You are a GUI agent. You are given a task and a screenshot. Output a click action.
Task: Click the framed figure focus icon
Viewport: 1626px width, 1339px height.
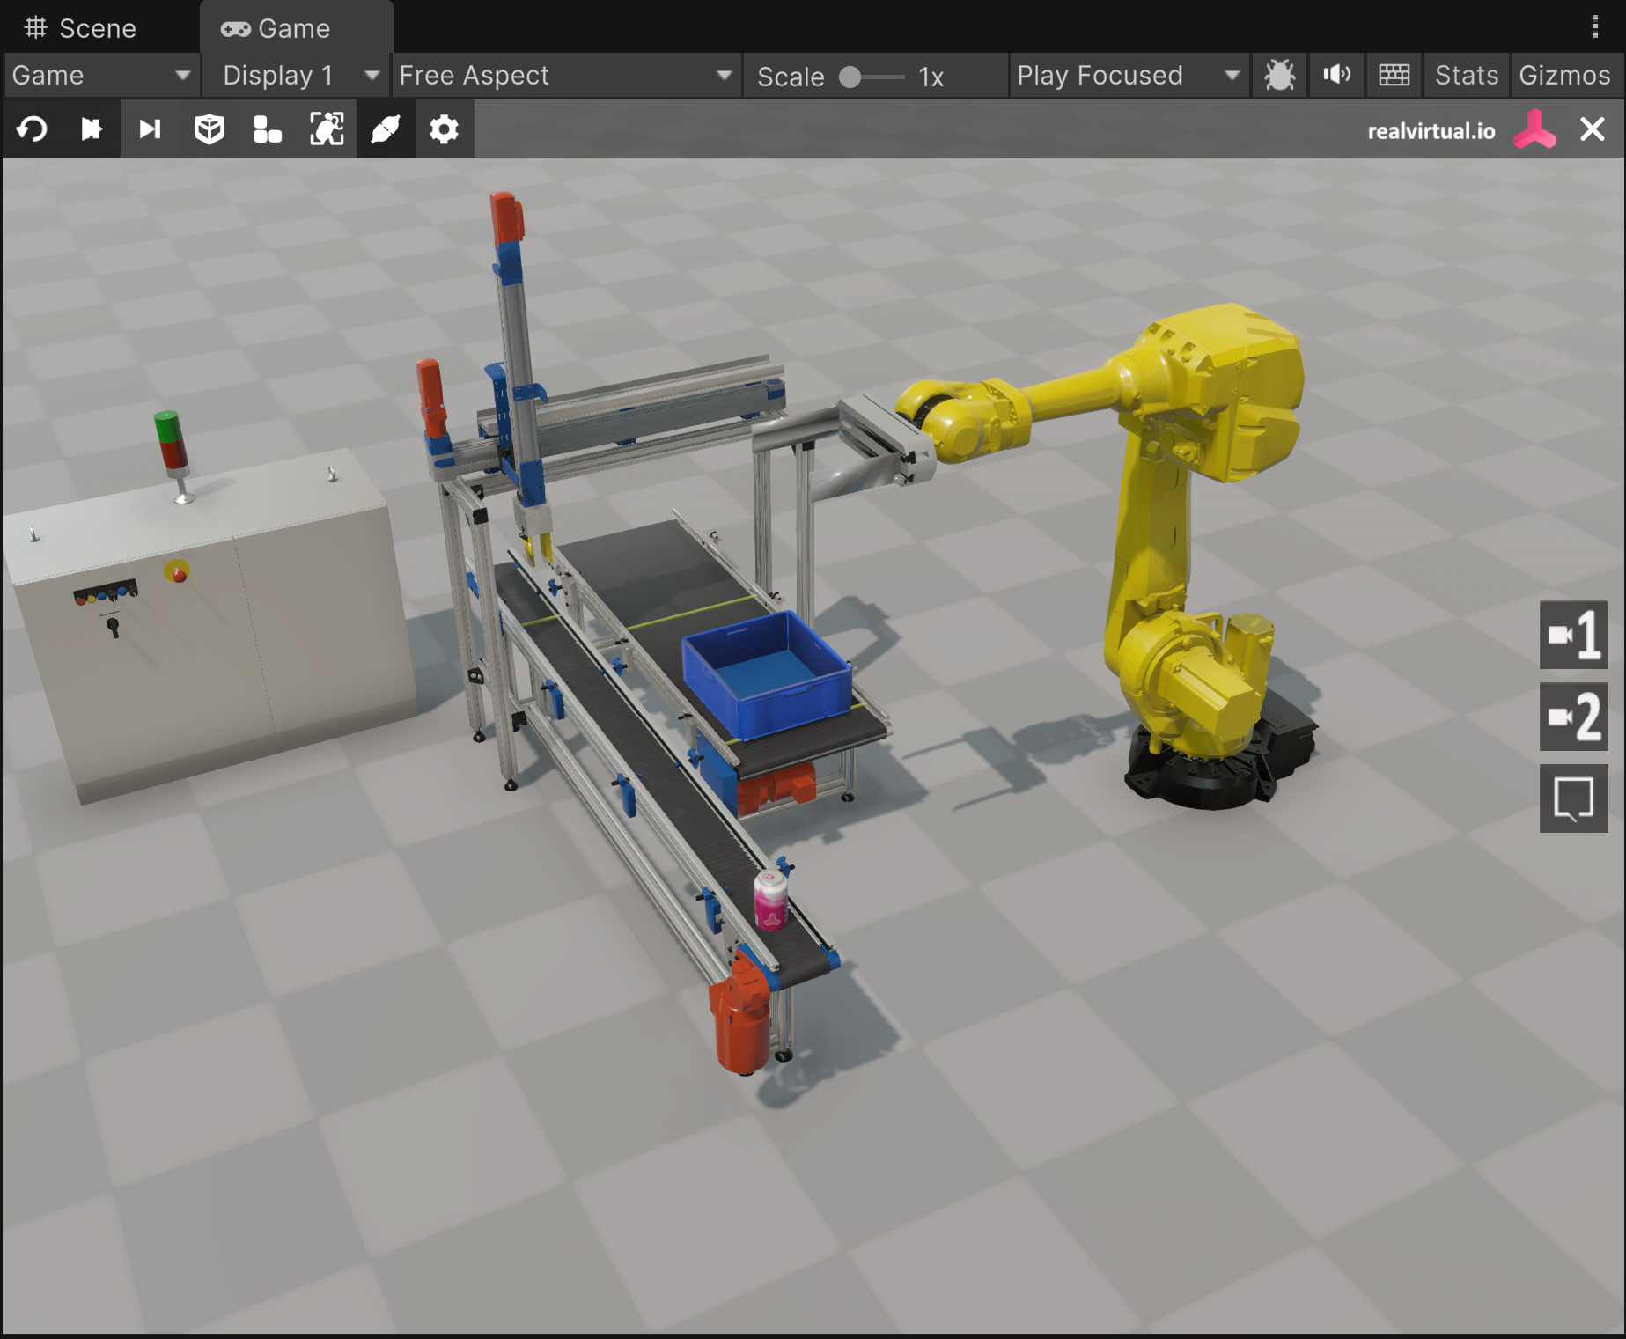coord(327,129)
